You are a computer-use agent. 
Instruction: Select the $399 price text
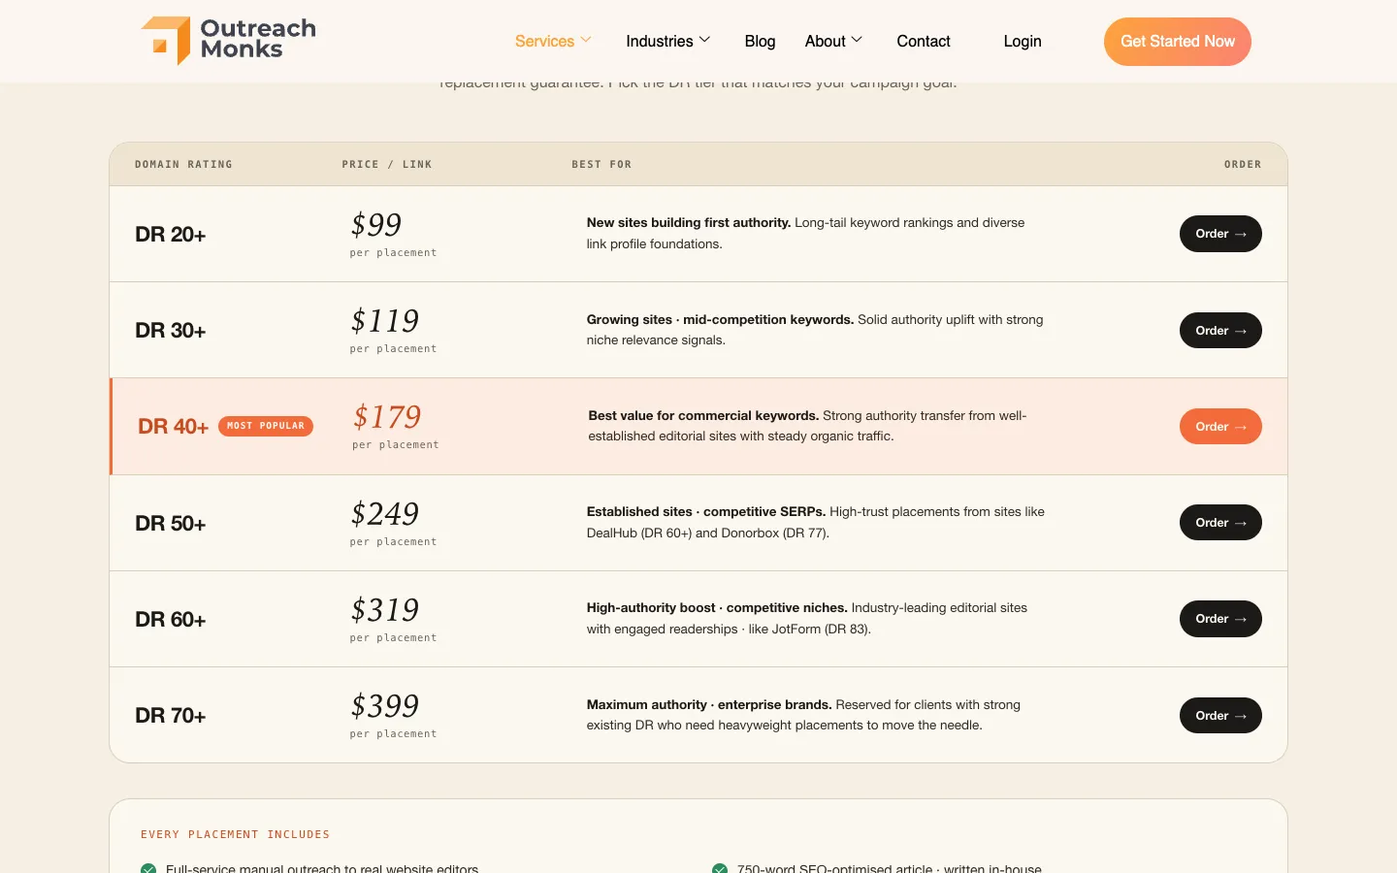tap(385, 706)
